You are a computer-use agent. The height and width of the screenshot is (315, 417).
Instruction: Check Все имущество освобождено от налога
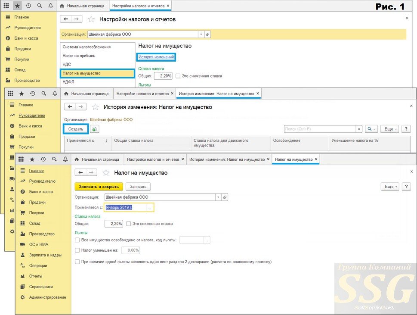77,240
